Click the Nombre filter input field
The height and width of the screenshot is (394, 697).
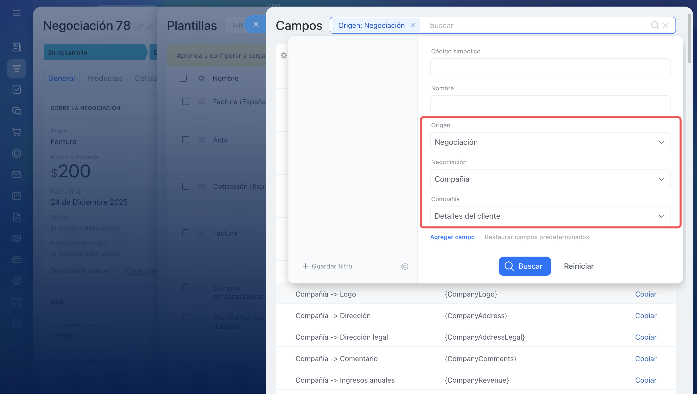(x=550, y=105)
